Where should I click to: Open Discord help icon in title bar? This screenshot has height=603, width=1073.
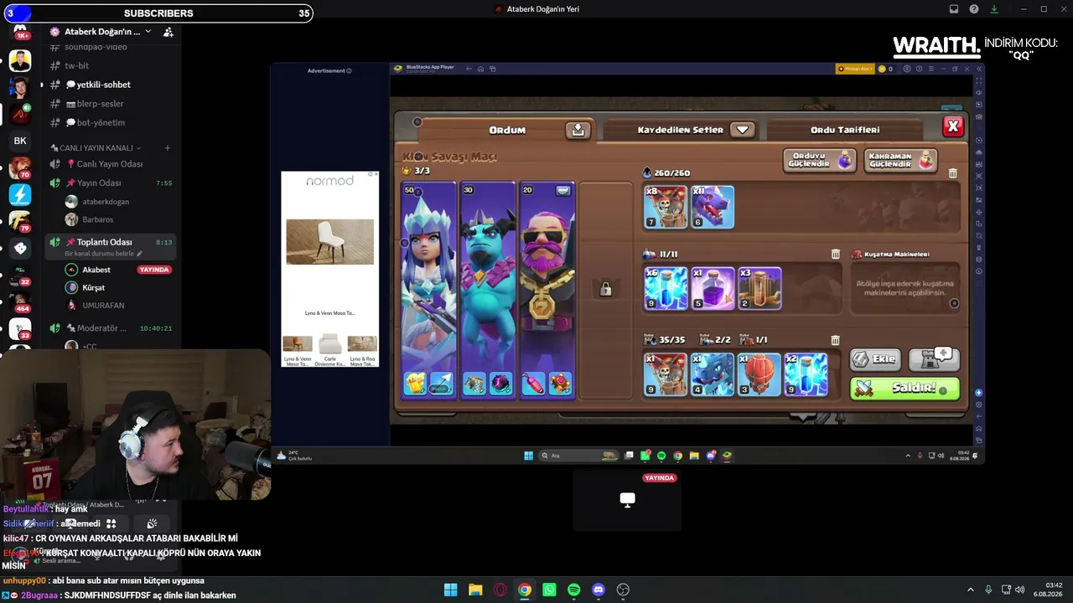[974, 9]
